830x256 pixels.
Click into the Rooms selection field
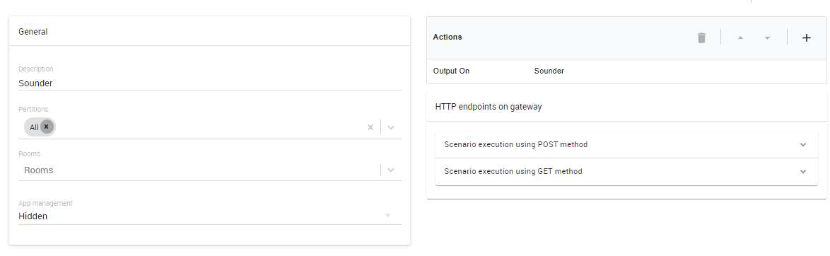[199, 170]
